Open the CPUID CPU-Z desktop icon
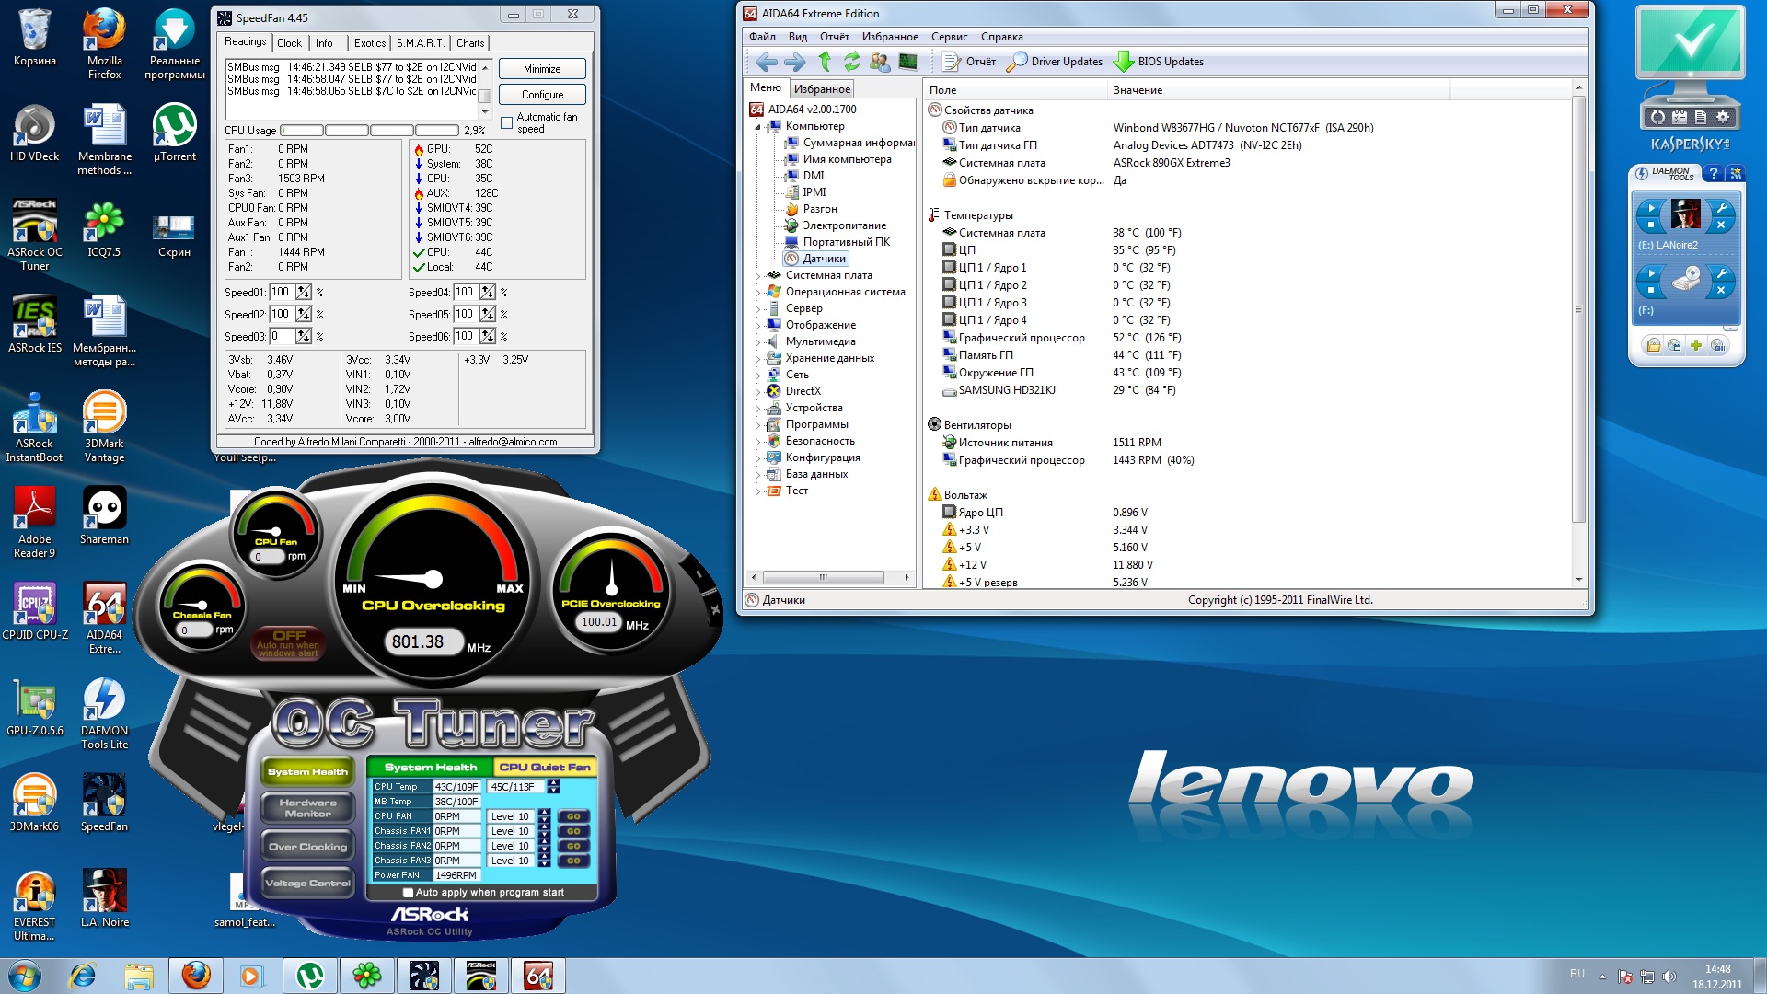The image size is (1767, 994). tap(35, 611)
